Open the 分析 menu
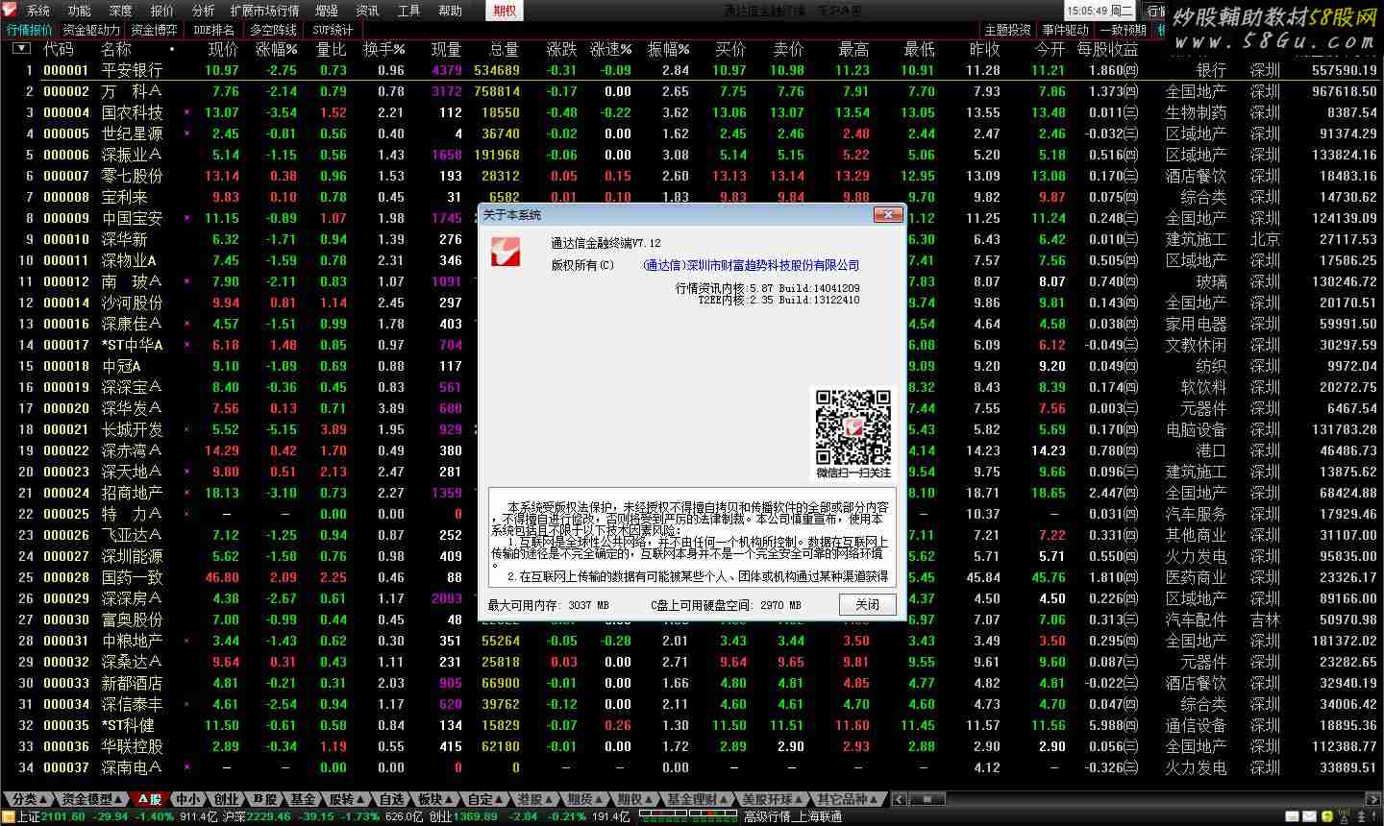This screenshot has width=1384, height=826. [x=203, y=11]
